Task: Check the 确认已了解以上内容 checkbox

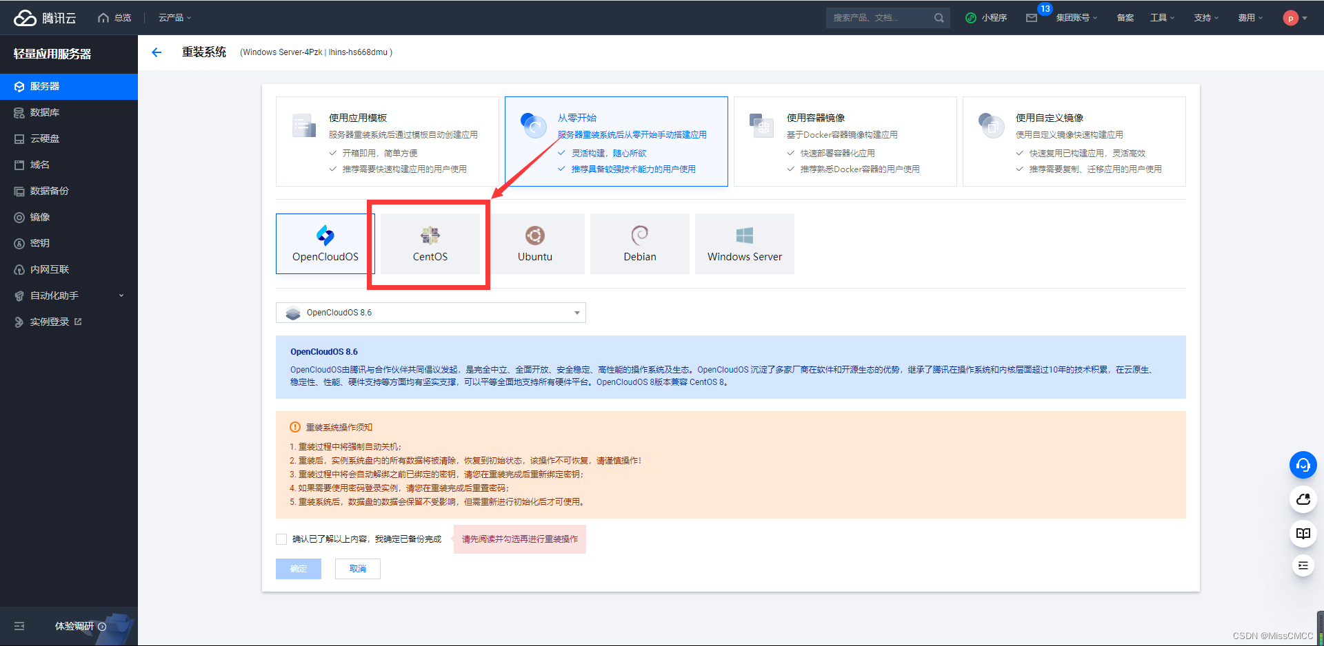Action: coord(281,539)
